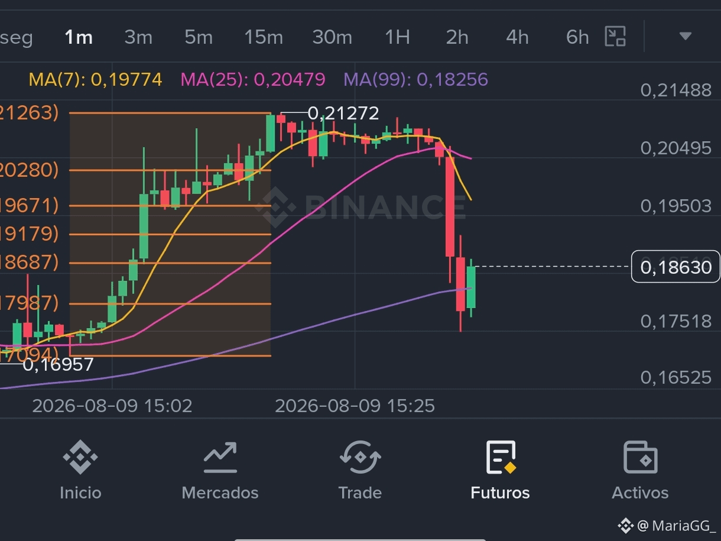Choose the 30m interval
The height and width of the screenshot is (541, 721).
pos(332,37)
